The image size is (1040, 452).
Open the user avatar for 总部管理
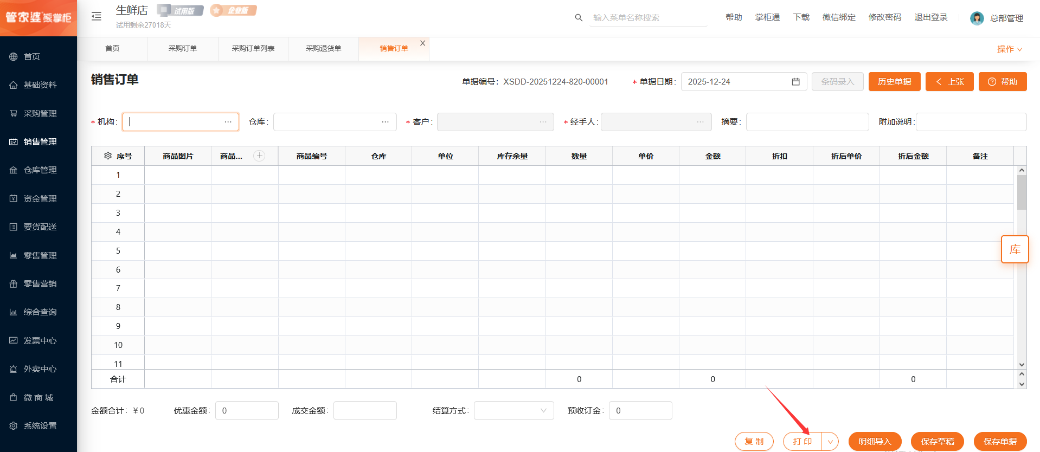(977, 18)
